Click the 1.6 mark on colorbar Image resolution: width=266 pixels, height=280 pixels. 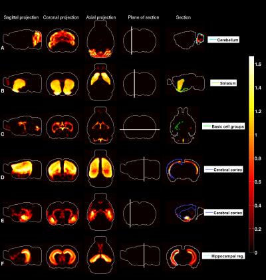(x=258, y=65)
